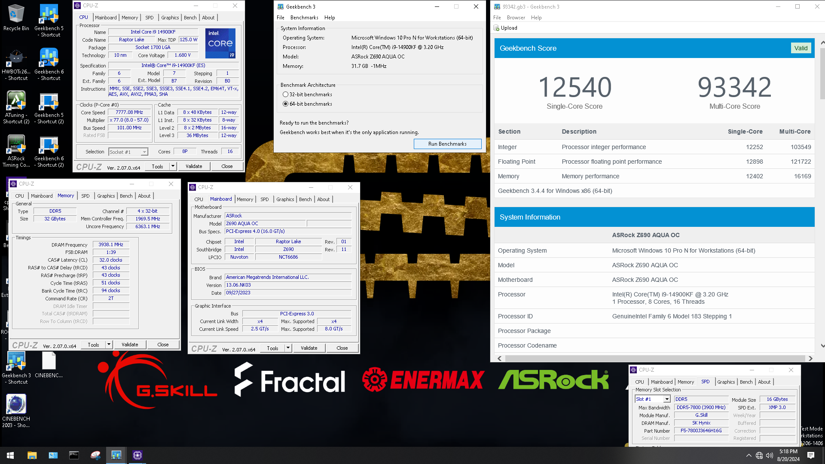
Task: Click the Part Number F5-7800J3646H16G field
Action: [701, 431]
